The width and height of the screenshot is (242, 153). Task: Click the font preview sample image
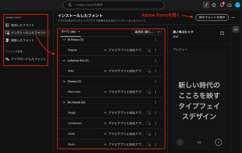(199, 101)
